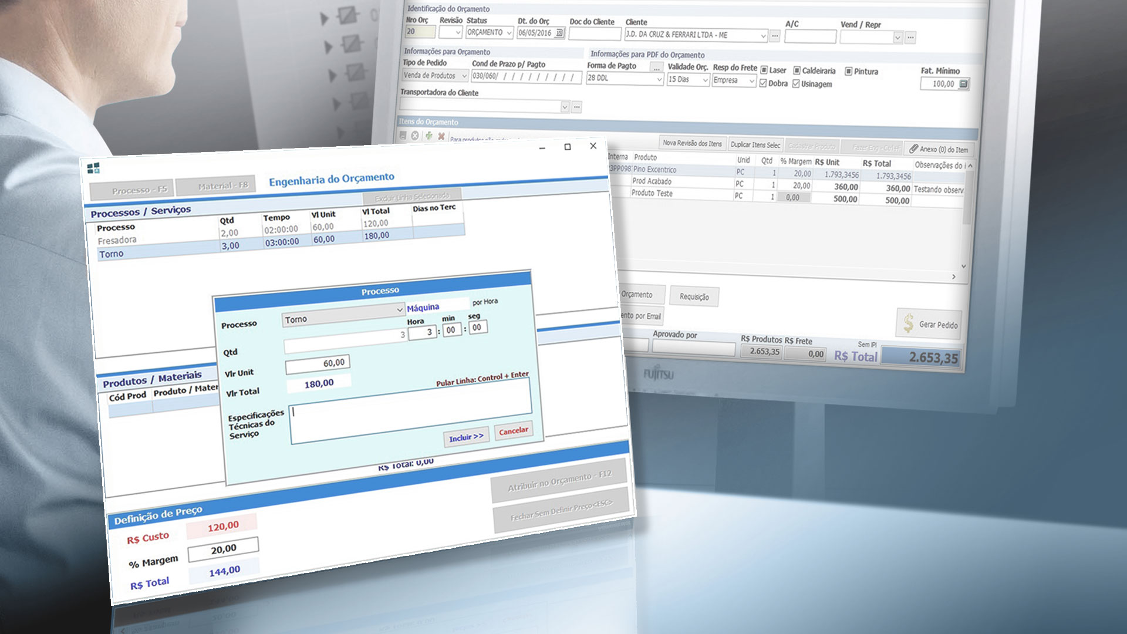This screenshot has width=1127, height=634.
Task: Click the green plus add item icon
Action: click(x=428, y=136)
